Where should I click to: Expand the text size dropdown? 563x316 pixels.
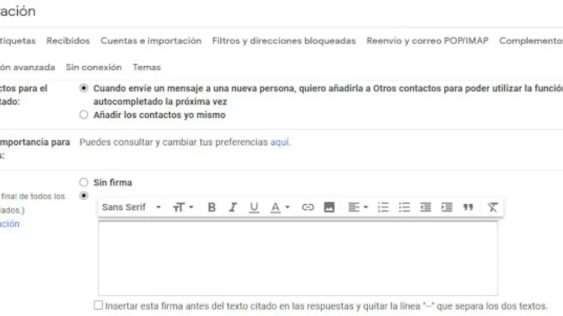pyautogui.click(x=183, y=207)
